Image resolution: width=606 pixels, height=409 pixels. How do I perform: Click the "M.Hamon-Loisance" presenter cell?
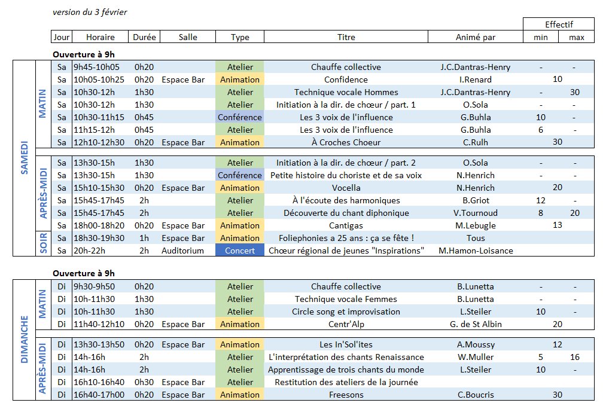[475, 251]
